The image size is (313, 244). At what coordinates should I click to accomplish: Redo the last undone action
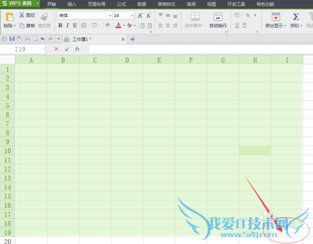pyautogui.click(x=50, y=39)
